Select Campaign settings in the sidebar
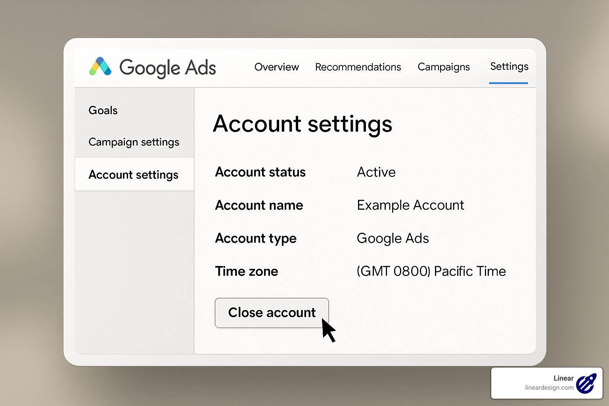Screen dimensions: 609x406 pyautogui.click(x=134, y=142)
